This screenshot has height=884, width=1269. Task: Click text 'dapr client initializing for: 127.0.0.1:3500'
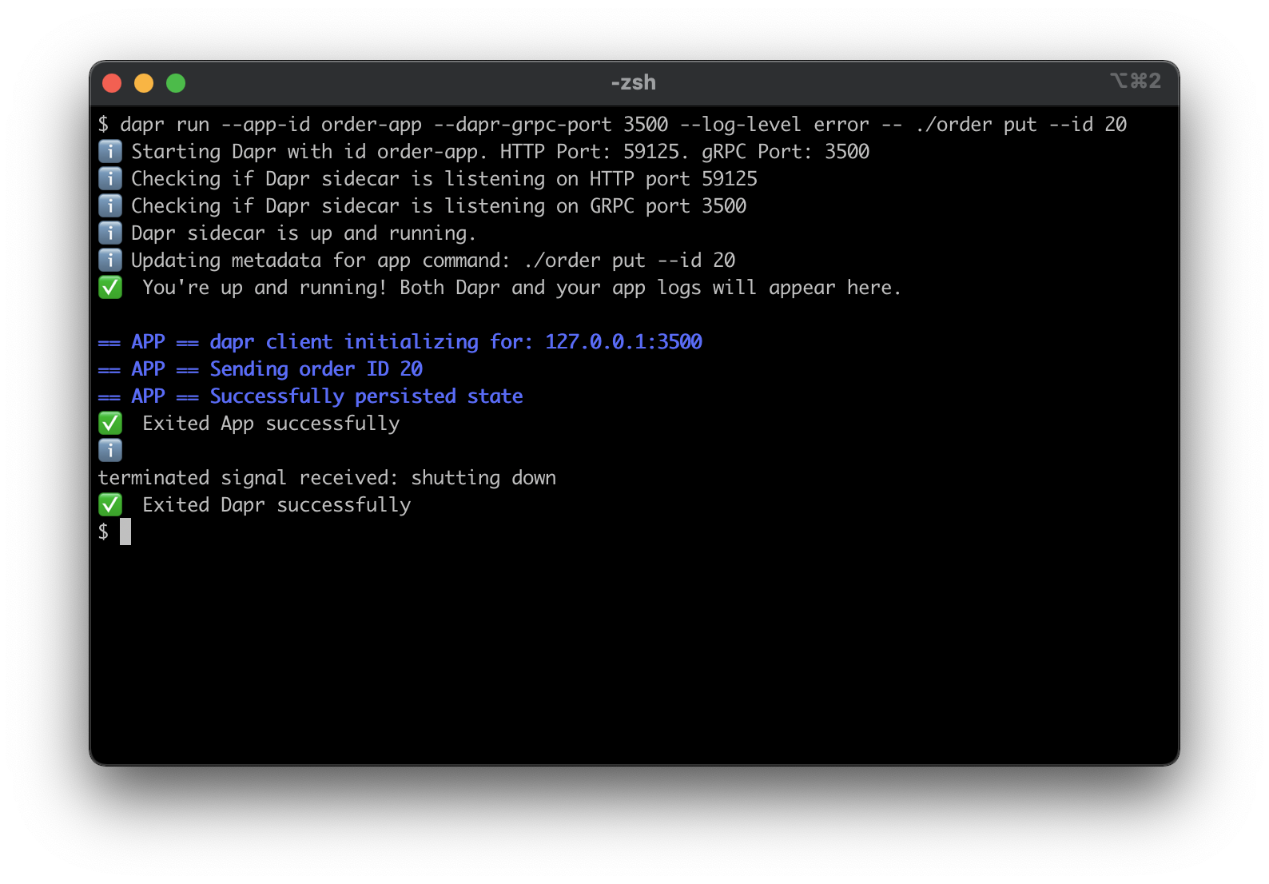456,342
